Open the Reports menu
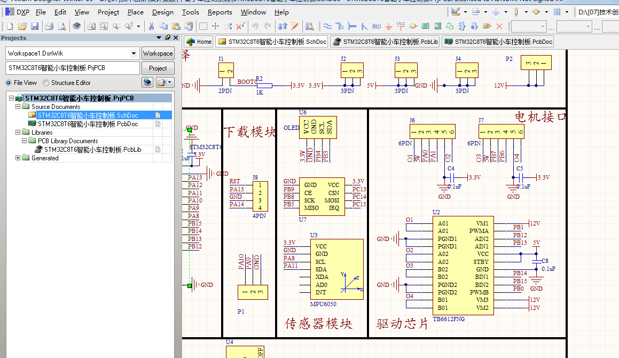Screen dimensions: 619x358 click(220, 12)
